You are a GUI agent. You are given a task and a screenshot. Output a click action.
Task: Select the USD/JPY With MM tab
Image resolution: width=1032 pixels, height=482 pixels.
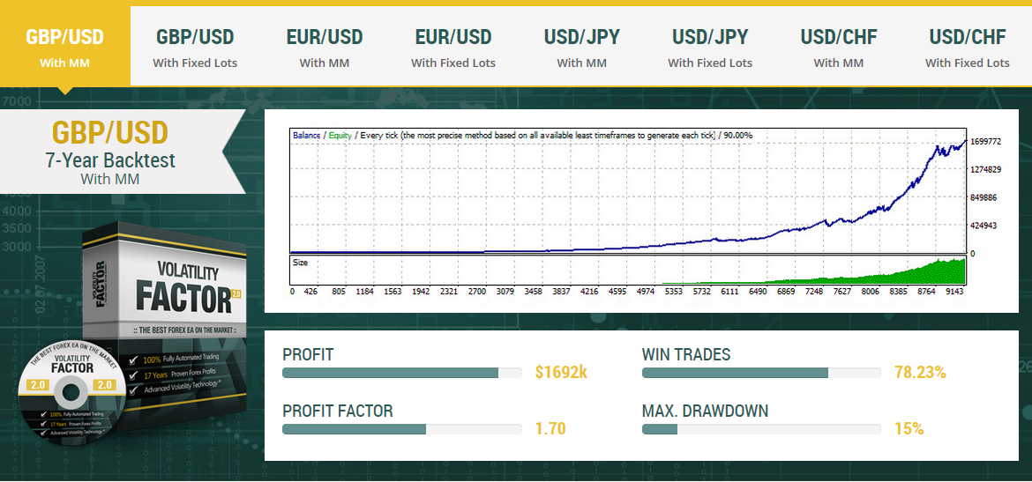[582, 46]
